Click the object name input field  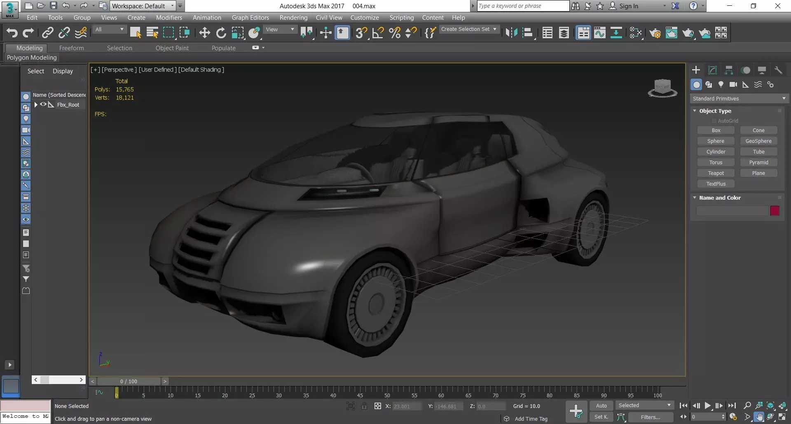click(x=732, y=211)
